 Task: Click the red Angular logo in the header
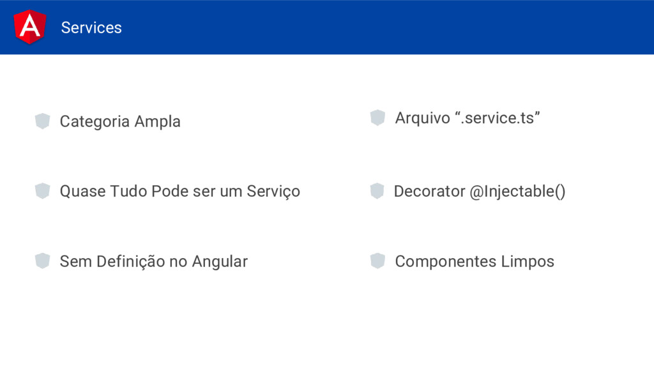click(29, 27)
